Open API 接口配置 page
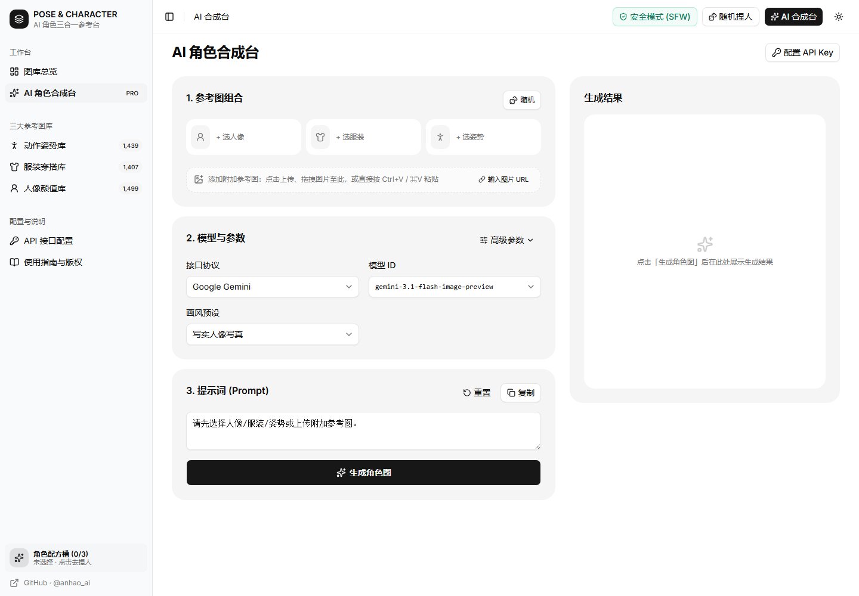 point(76,241)
